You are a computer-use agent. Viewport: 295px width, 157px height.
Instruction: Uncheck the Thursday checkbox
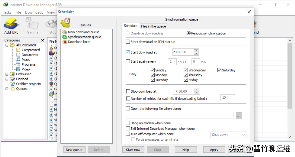point(186,75)
